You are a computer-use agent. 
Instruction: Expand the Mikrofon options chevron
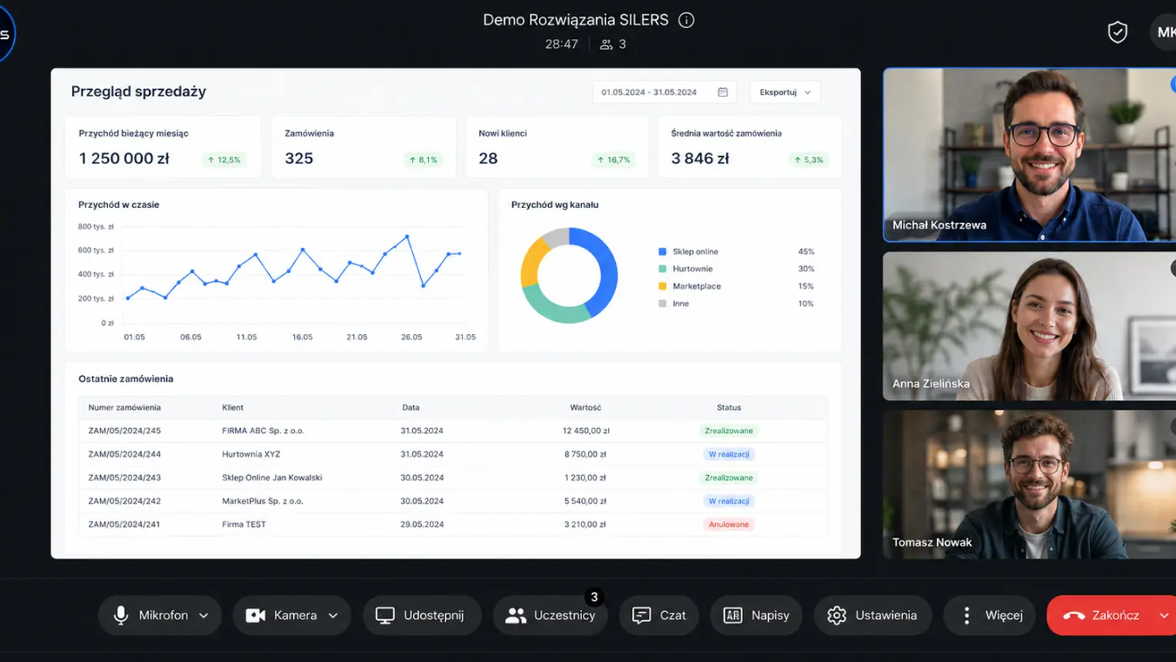pos(204,616)
